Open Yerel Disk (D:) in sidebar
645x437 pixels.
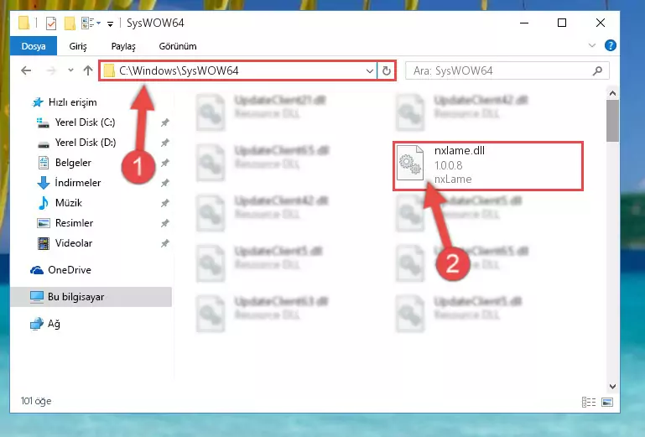click(86, 143)
